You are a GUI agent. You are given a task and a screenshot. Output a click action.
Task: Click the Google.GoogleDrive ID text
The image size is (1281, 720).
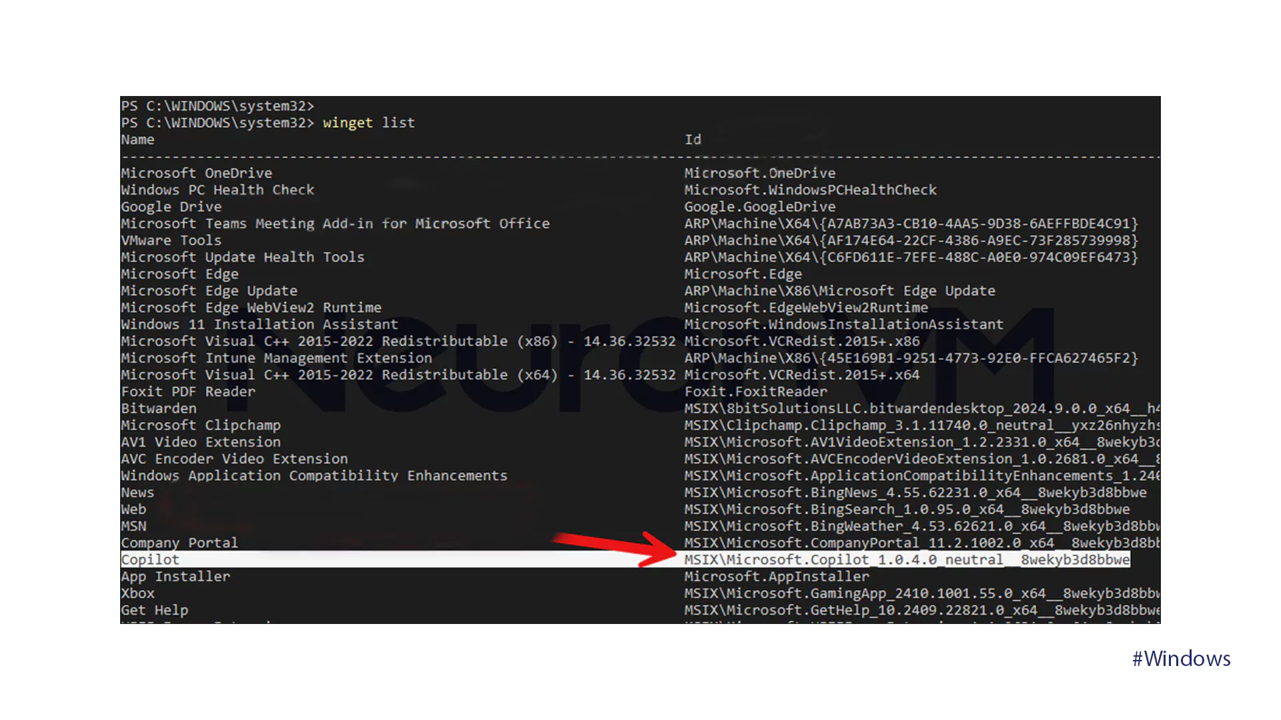tap(759, 207)
